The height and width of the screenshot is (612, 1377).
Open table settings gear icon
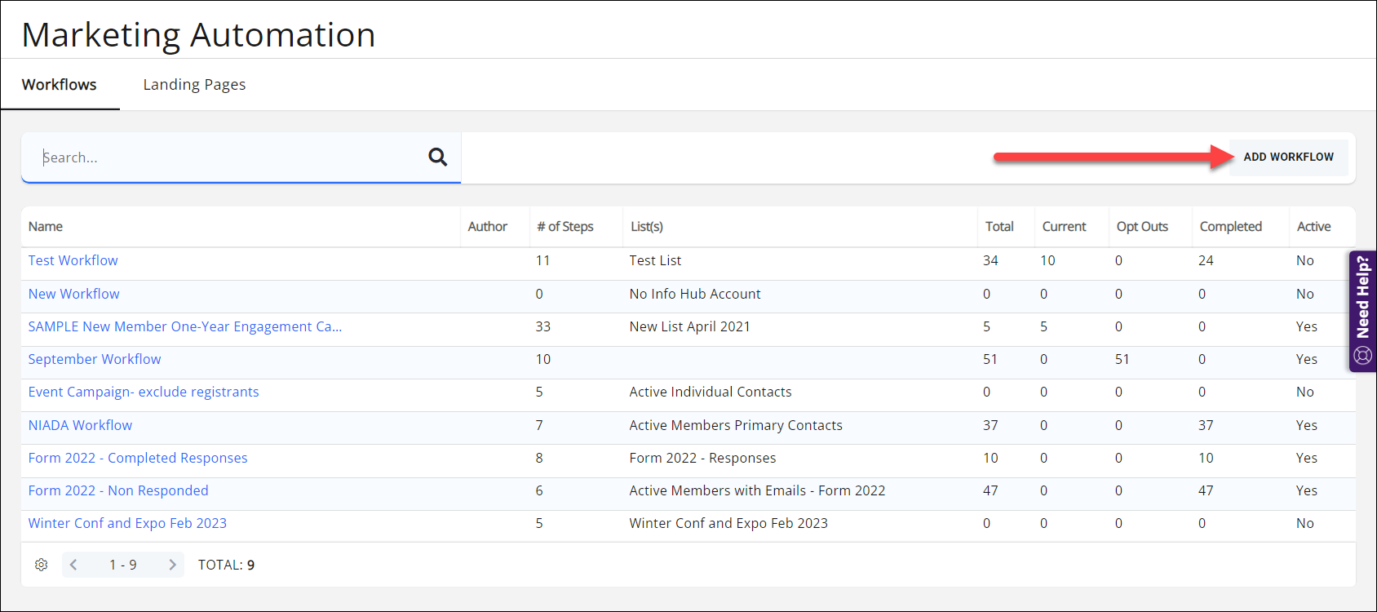click(42, 565)
